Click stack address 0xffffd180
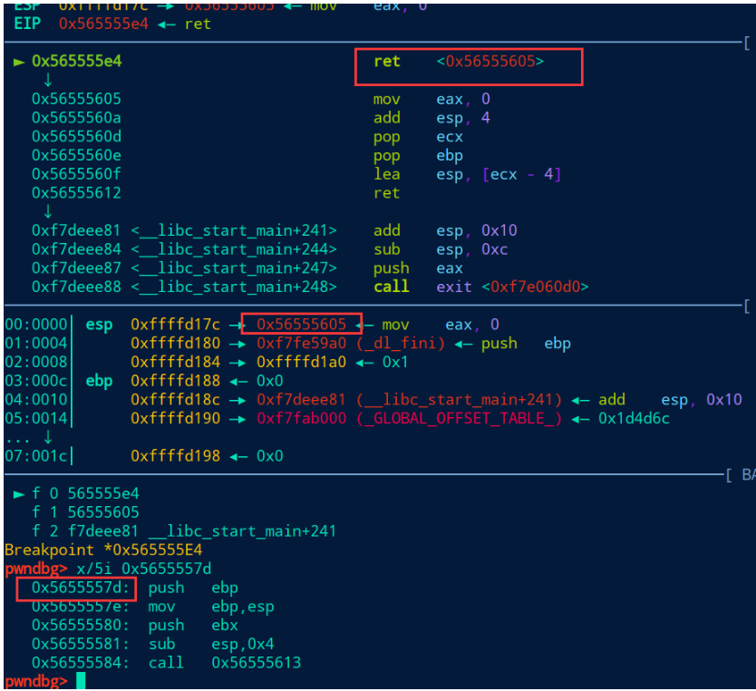Image resolution: width=756 pixels, height=691 pixels. (176, 344)
